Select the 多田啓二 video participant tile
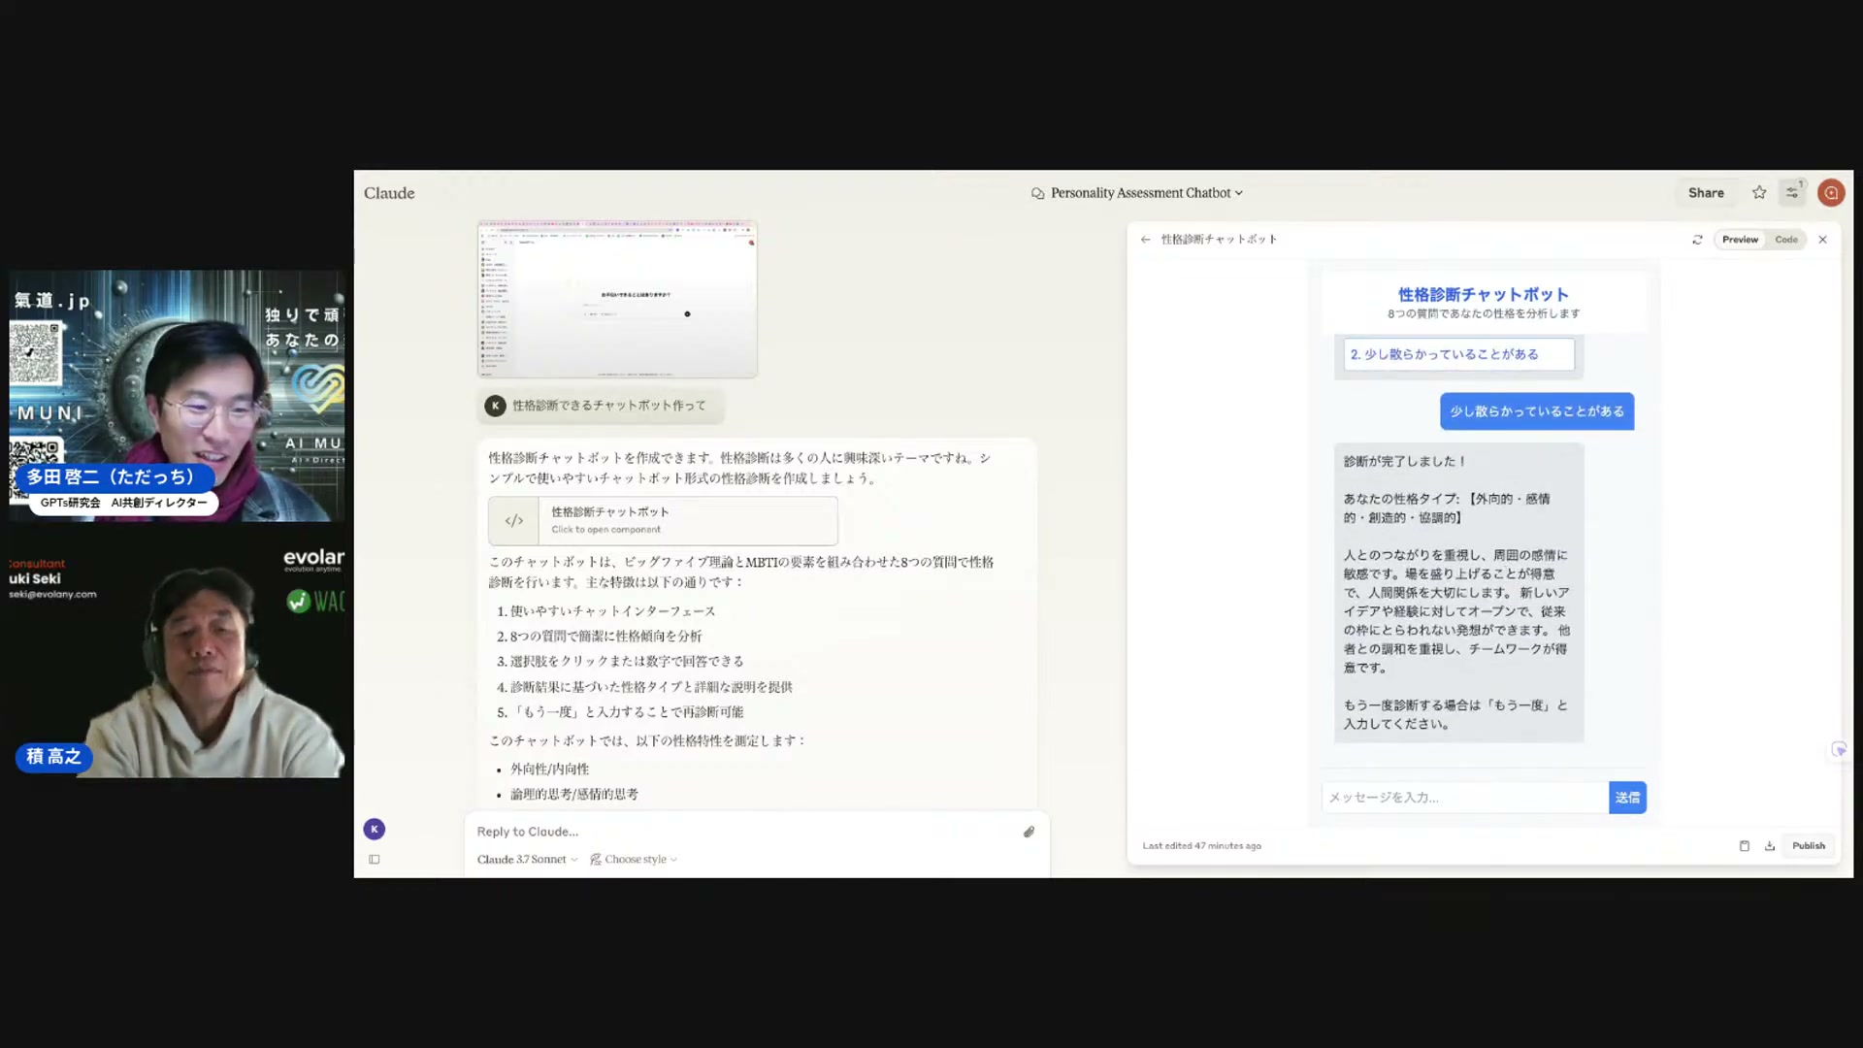The width and height of the screenshot is (1863, 1048). (177, 396)
